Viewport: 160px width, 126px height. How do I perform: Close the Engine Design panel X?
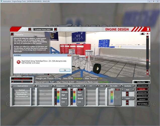click(x=148, y=29)
